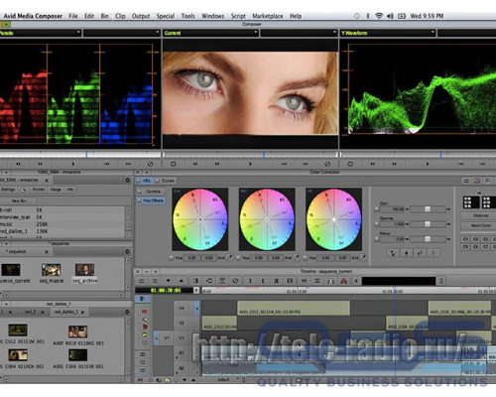This screenshot has width=496, height=397.
Task: Open the empty dropdown beside the Parade menu
Action: point(122,33)
